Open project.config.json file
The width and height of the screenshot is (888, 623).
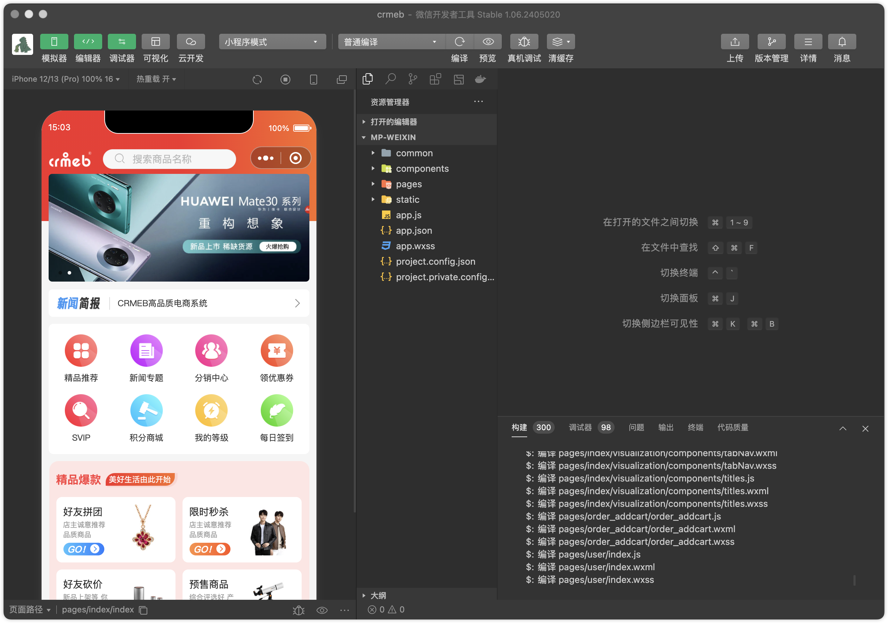tap(427, 262)
